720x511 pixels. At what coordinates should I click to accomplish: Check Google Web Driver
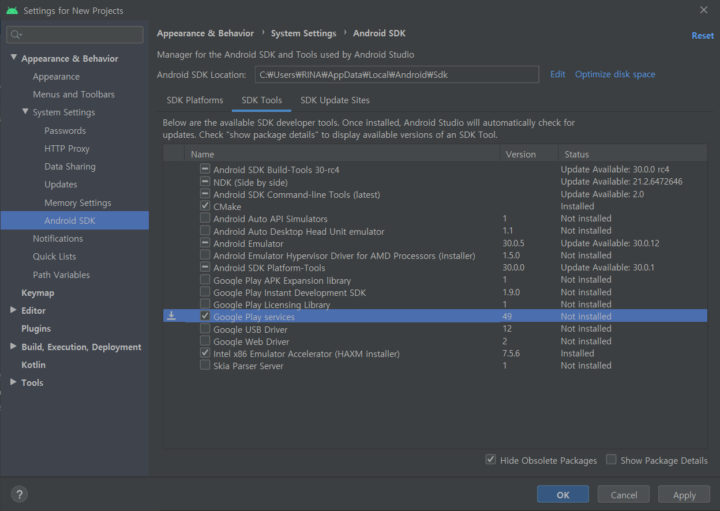(x=205, y=341)
